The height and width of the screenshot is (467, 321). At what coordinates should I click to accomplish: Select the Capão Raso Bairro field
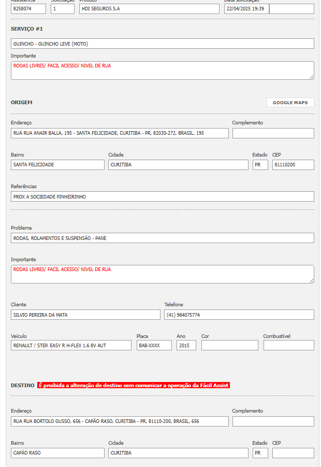57,453
